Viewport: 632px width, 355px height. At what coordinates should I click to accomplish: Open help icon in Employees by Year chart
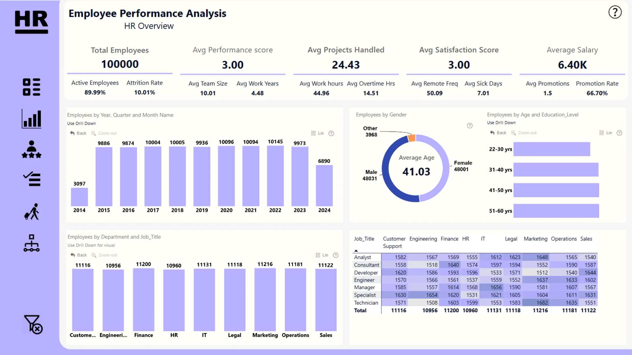click(x=331, y=133)
